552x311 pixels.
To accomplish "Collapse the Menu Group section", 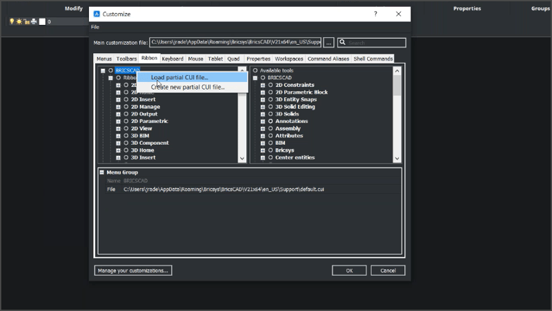I will [101, 172].
